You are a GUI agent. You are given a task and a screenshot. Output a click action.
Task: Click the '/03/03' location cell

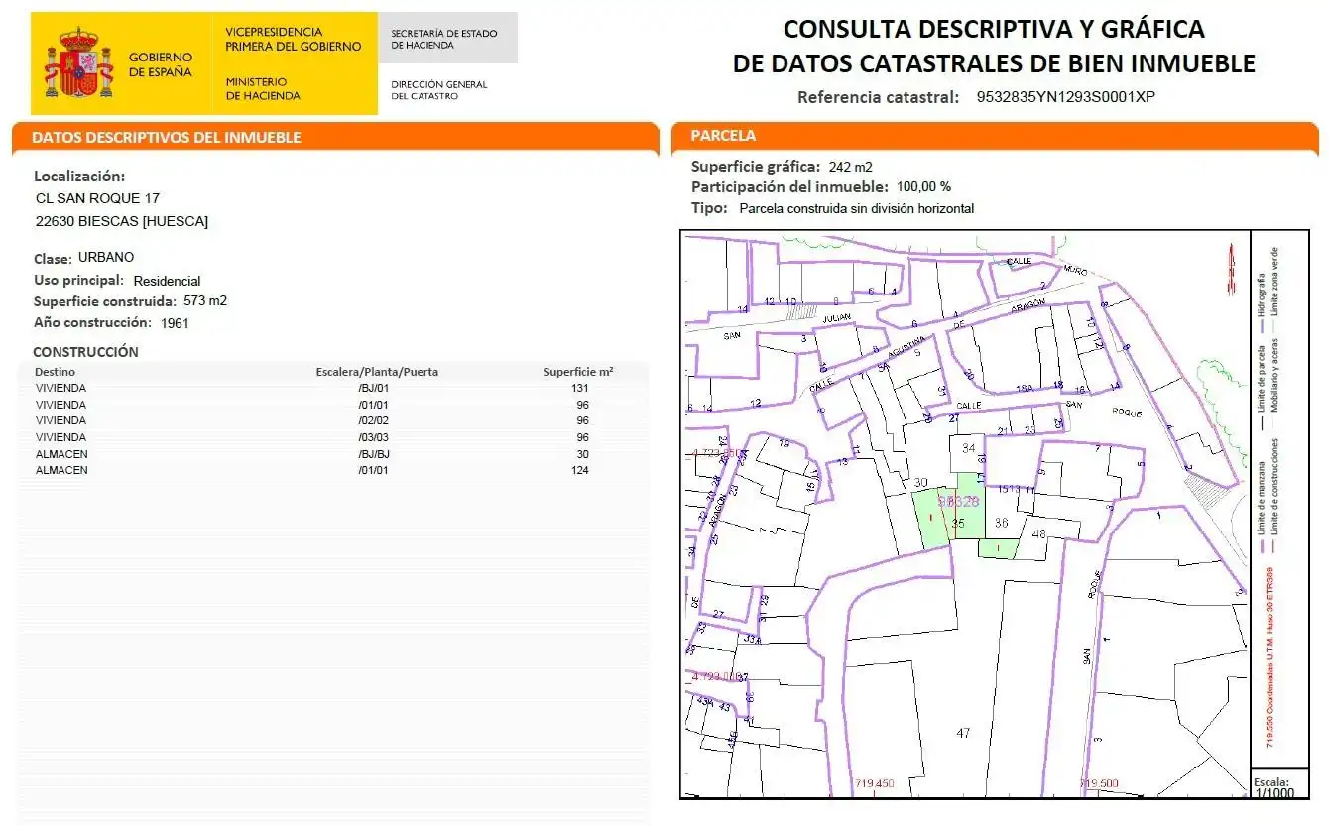[373, 437]
